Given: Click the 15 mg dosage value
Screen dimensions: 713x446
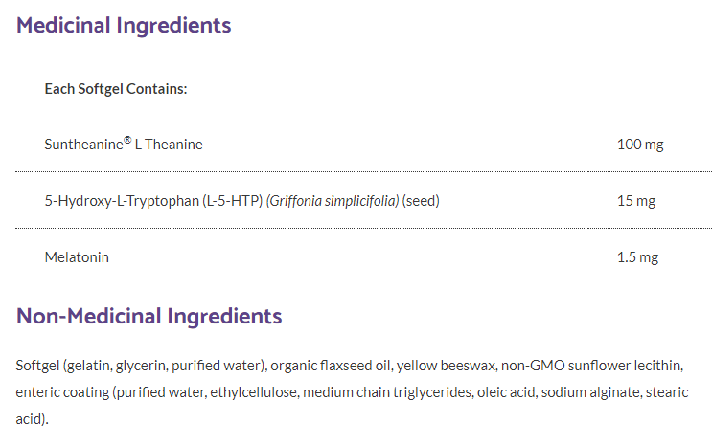Looking at the screenshot, I should pyautogui.click(x=636, y=201).
